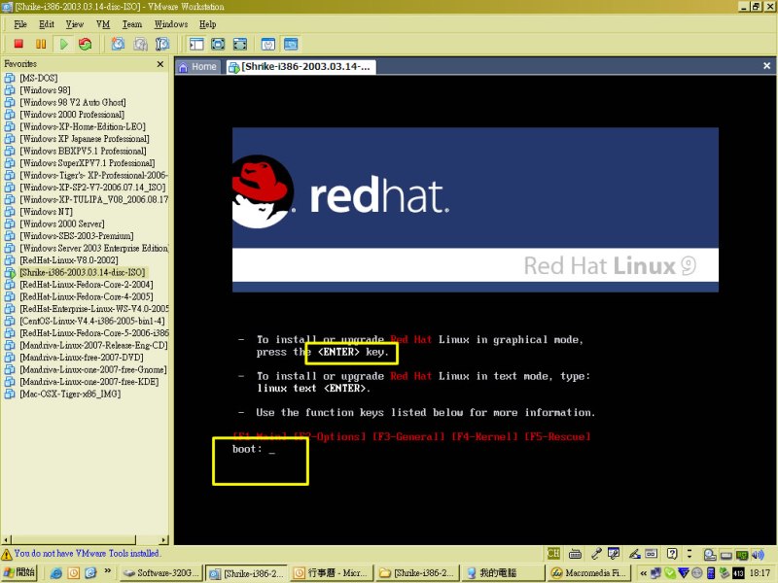Viewport: 778px width, 583px height.
Task: Click the language bar keyboard icon
Action: click(x=575, y=553)
